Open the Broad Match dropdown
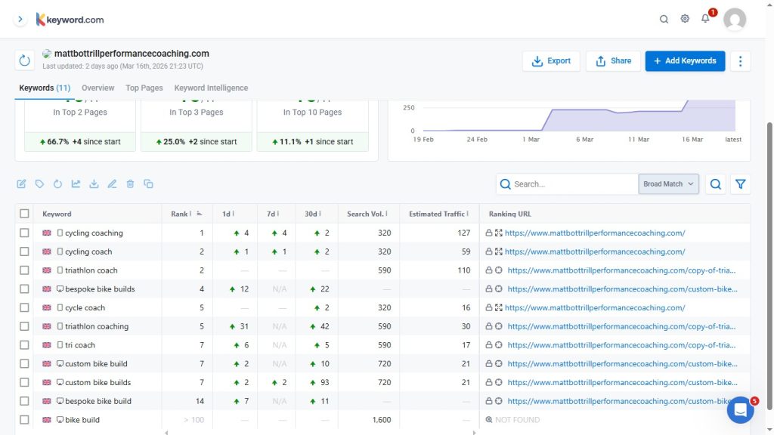Screen dimensions: 774x435 (668, 184)
